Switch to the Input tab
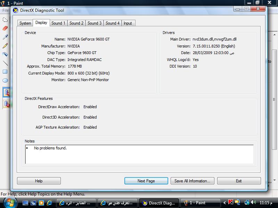This screenshot has width=278, height=208. point(128,23)
